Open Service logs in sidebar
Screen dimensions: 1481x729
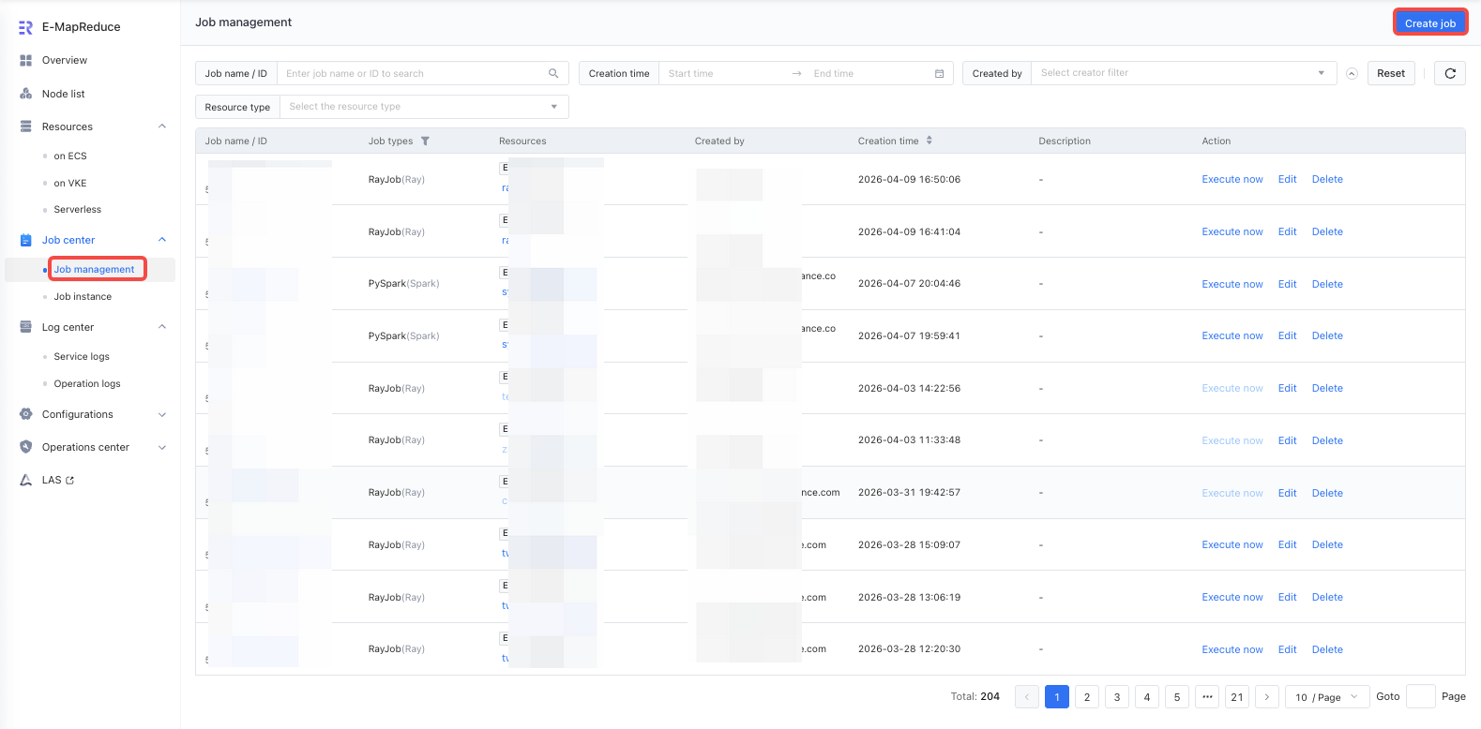tap(82, 357)
